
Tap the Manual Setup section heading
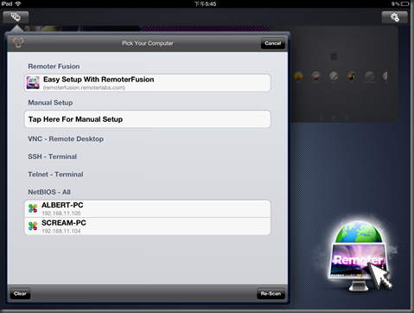50,103
